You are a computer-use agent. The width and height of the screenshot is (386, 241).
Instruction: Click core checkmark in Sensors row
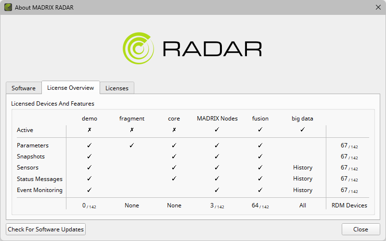[174, 167]
